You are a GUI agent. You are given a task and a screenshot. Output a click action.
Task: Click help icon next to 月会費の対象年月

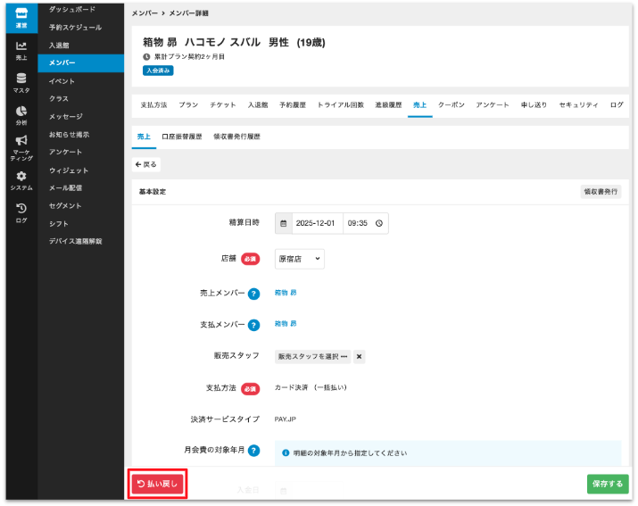tap(253, 451)
